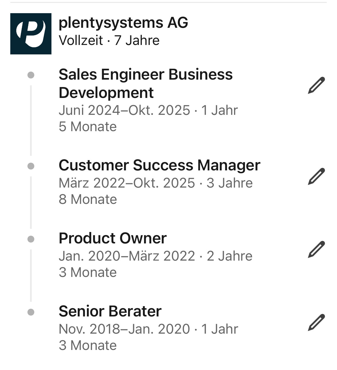The width and height of the screenshot is (337, 370).
Task: Select the März 2022–Okt. 2025 date text
Action: tap(127, 183)
